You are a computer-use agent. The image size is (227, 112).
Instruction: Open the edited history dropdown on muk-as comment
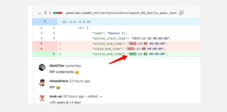pyautogui.click(x=95, y=96)
